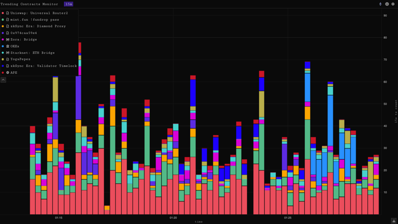Click the OKEx exchange icon in legend
398x224 pixels.
point(8,46)
